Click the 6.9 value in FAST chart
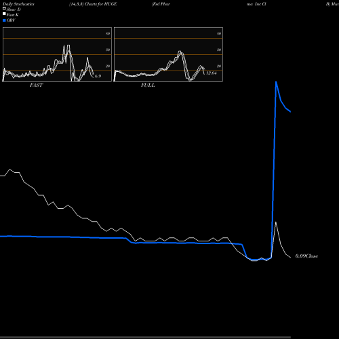339x339 pixels. pos(98,76)
